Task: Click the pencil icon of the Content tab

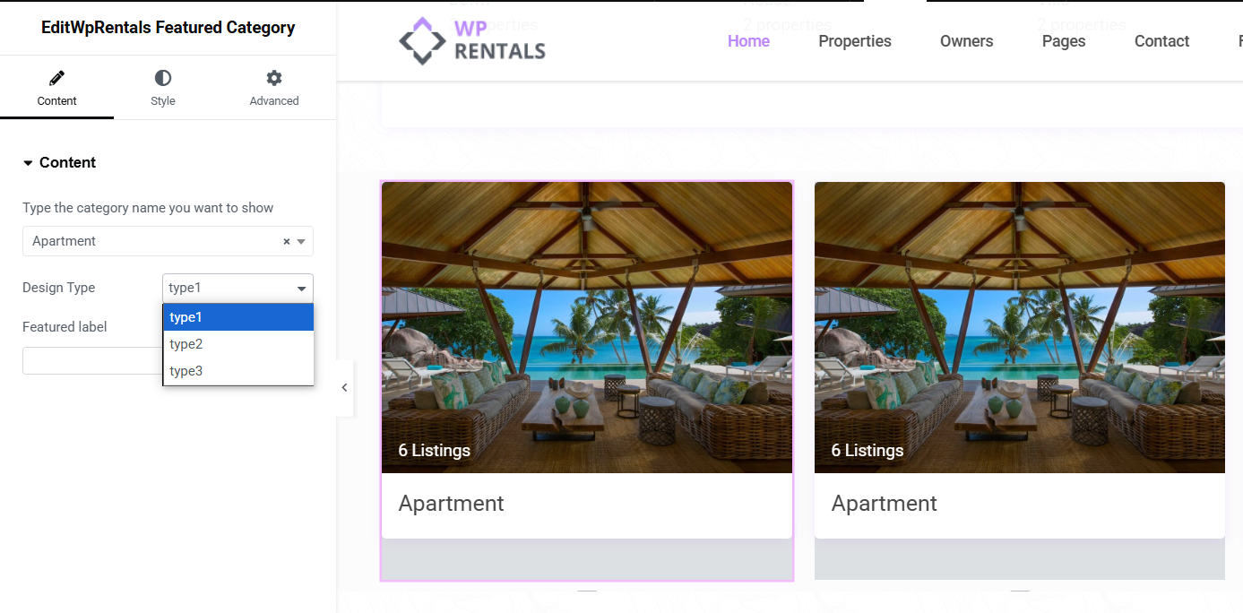Action: 56,78
